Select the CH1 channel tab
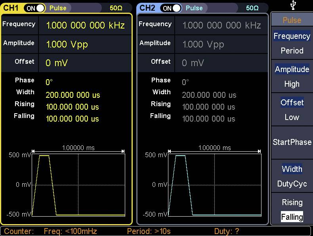The width and height of the screenshot is (313, 236). 11,8
